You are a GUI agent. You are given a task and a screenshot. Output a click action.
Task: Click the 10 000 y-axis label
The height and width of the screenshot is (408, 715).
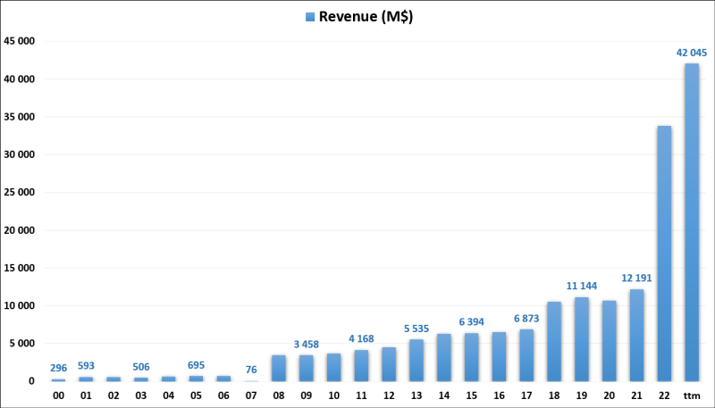pyautogui.click(x=19, y=306)
